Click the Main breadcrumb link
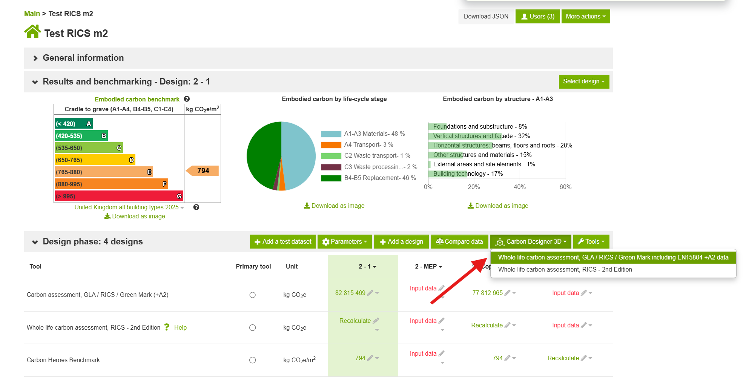Screen dimensions: 749x390 [x=32, y=14]
